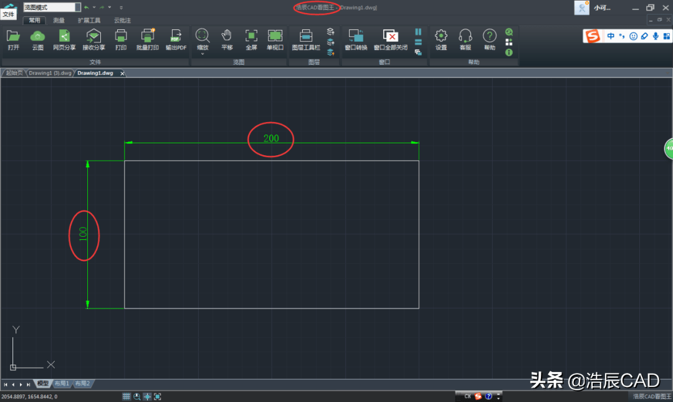Screen dimensions: 673x402
Task: Expand the quick access toolbar customize arrow
Action: [121, 7]
